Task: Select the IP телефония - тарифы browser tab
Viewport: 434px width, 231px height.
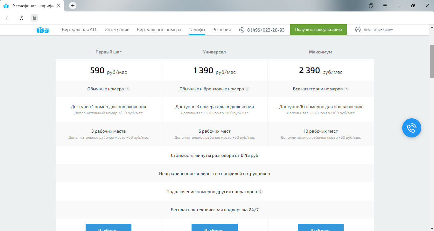Action: pos(32,6)
